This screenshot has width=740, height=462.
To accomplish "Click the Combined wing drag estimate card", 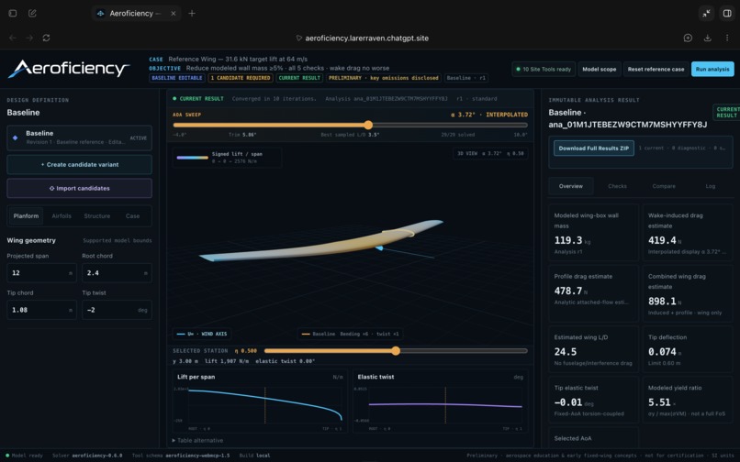I will point(688,293).
